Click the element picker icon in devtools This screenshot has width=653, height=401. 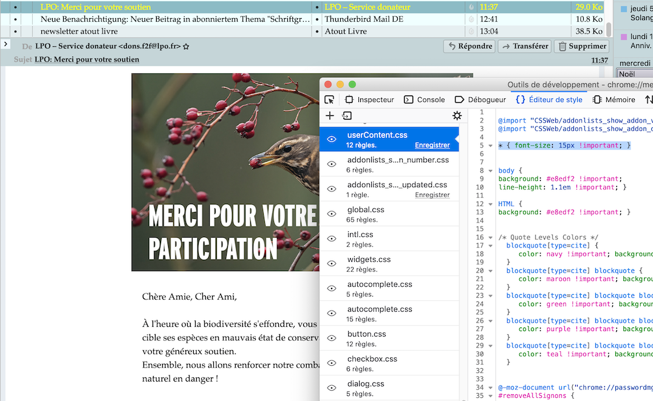[329, 100]
